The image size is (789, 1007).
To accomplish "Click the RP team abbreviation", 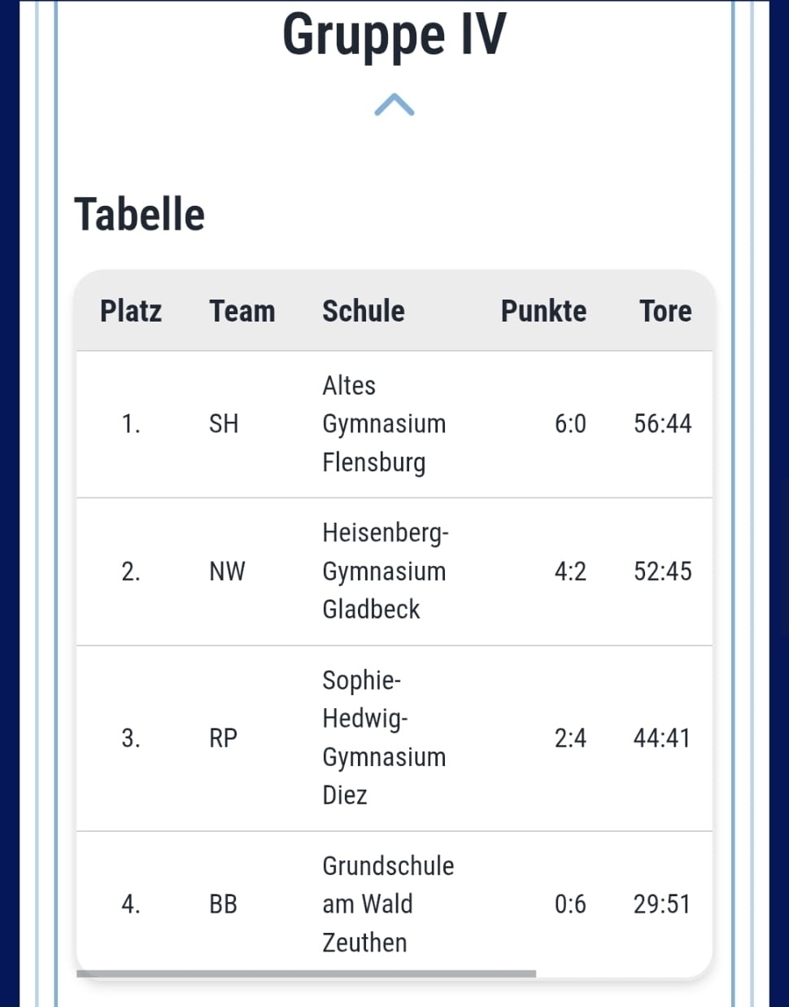I will (x=223, y=738).
